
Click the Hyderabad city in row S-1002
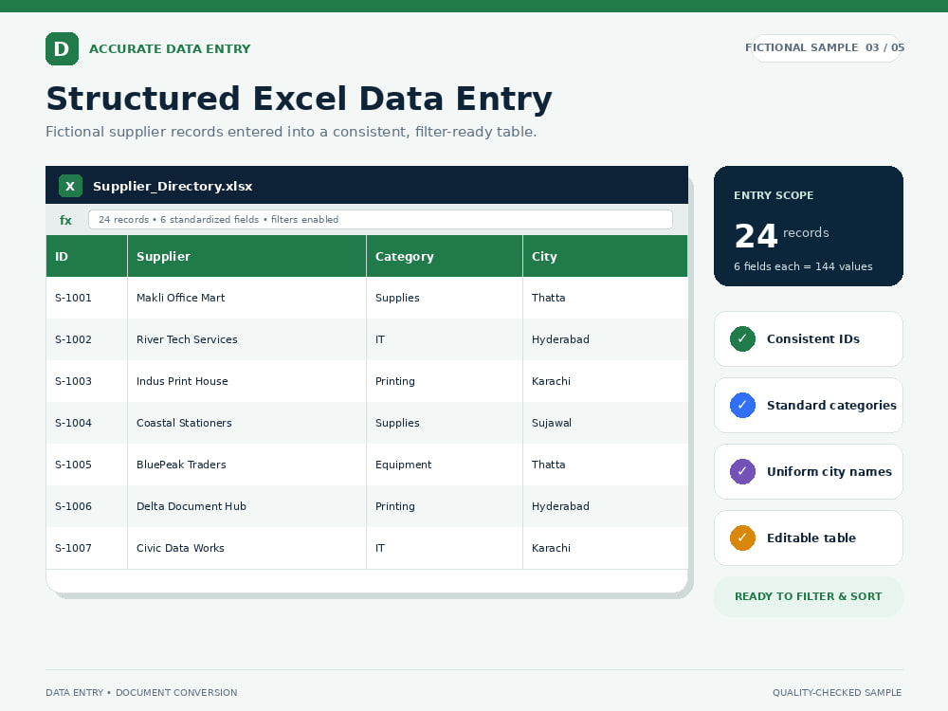(x=605, y=339)
